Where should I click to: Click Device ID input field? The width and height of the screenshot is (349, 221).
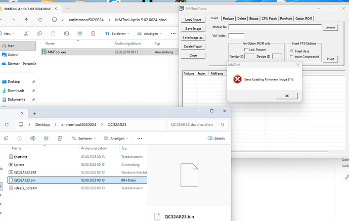click(x=277, y=57)
